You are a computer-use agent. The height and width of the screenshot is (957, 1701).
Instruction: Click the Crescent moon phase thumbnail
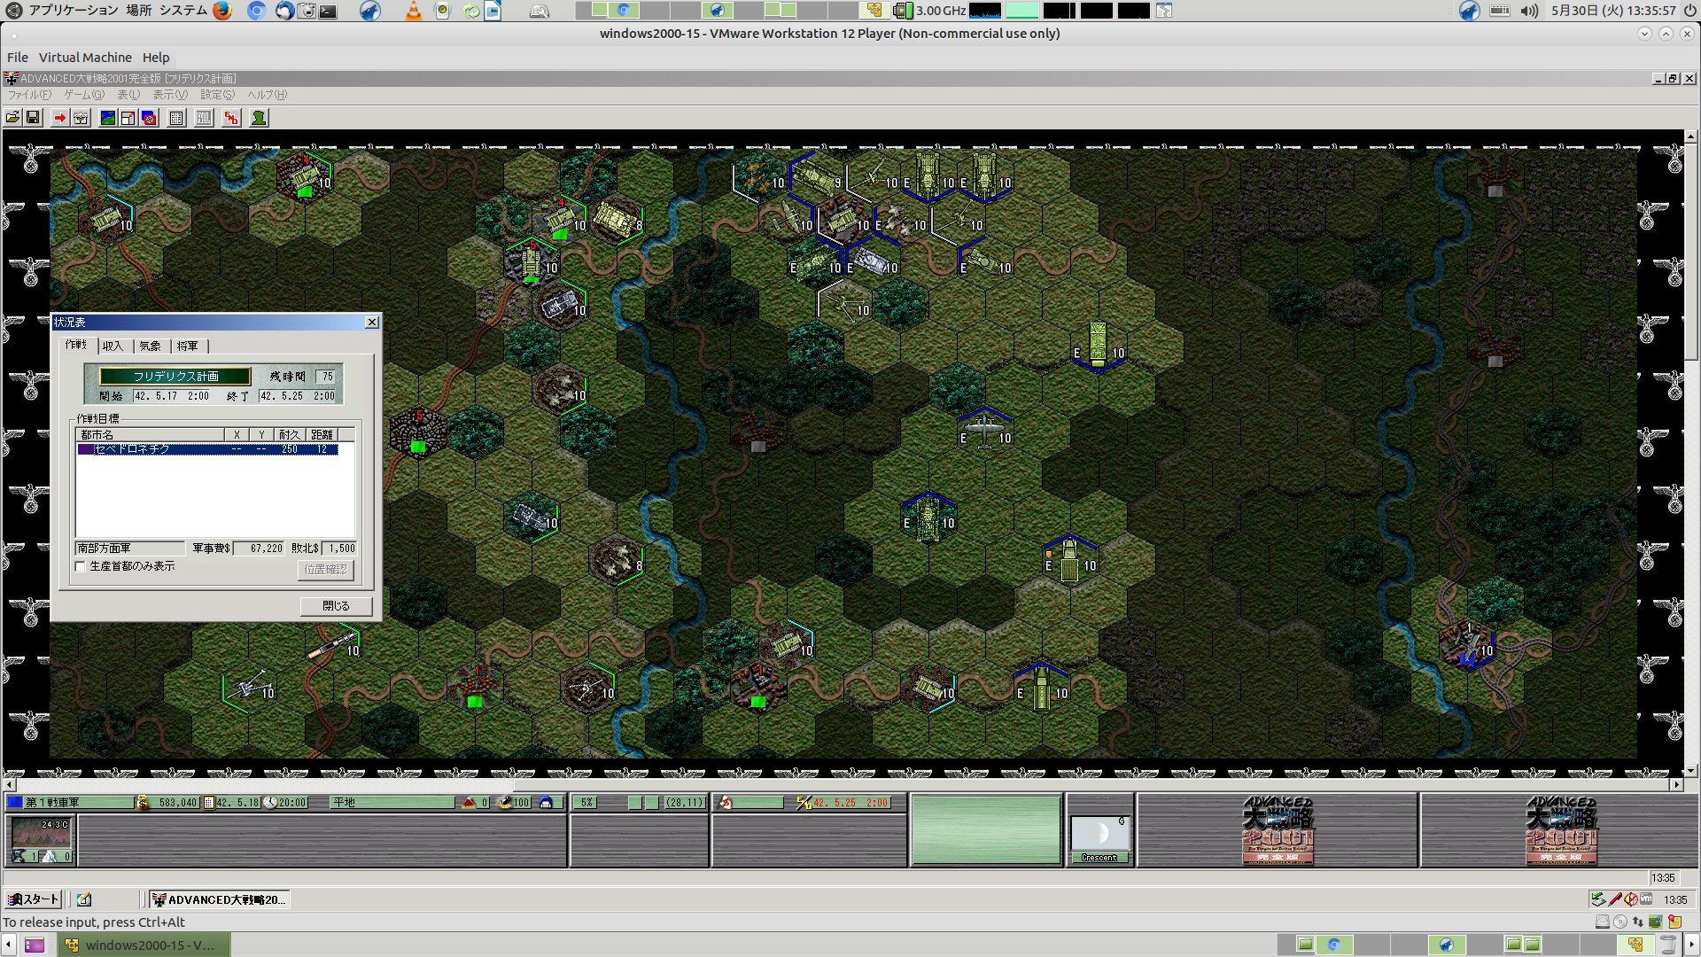tap(1099, 834)
